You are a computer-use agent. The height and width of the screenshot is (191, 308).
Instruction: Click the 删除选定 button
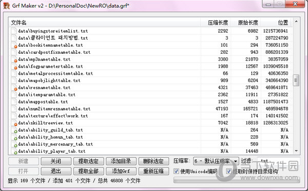pos(153,161)
